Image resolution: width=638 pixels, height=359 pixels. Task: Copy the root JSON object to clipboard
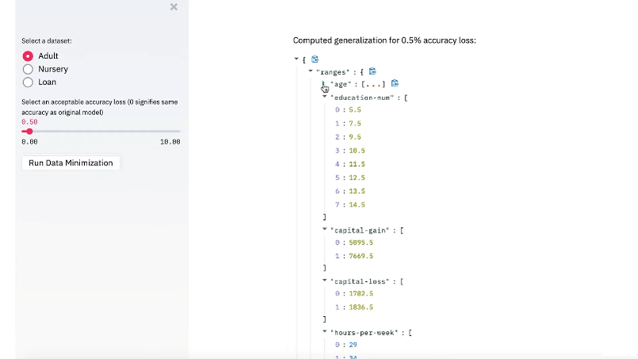315,60
